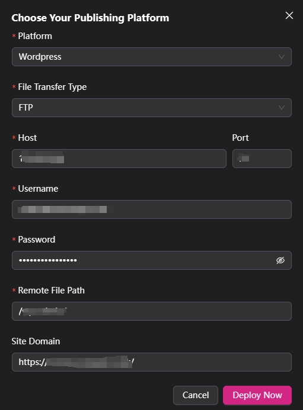Click the chevron arrow in the Platform field
This screenshot has height=410, width=303.
pos(282,57)
